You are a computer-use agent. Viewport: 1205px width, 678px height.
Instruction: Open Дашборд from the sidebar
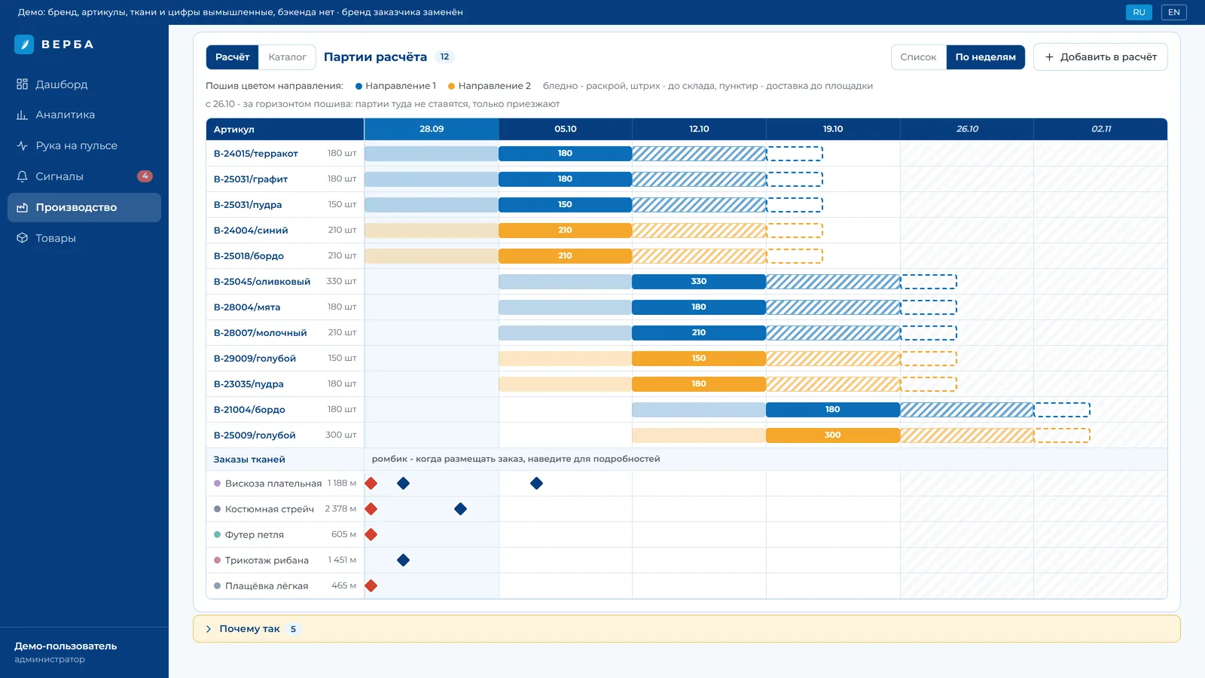tap(84, 84)
